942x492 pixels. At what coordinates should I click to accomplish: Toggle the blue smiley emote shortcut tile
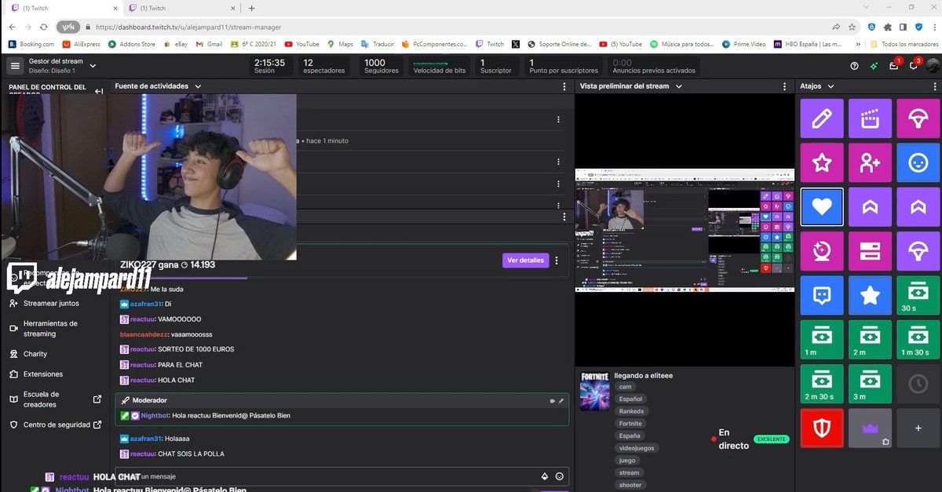pyautogui.click(x=918, y=162)
